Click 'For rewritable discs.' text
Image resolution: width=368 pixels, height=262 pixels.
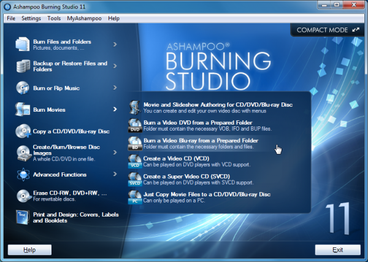point(54,199)
